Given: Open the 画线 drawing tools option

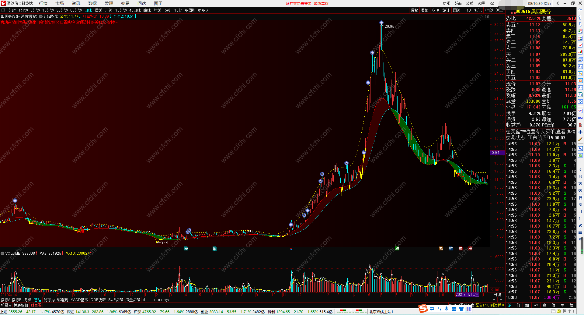Looking at the screenshot, I should click(x=457, y=10).
